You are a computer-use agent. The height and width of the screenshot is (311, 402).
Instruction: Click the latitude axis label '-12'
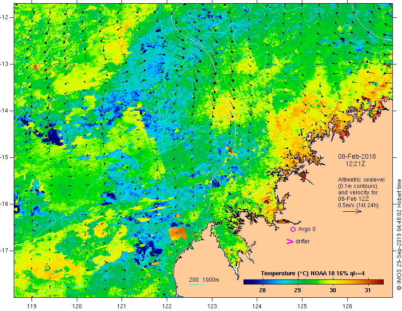(x=5, y=17)
